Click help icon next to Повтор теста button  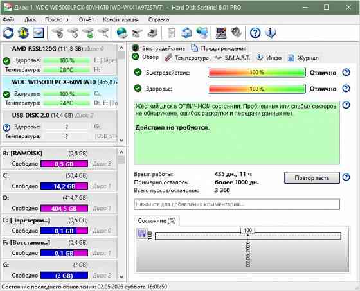[346, 177]
